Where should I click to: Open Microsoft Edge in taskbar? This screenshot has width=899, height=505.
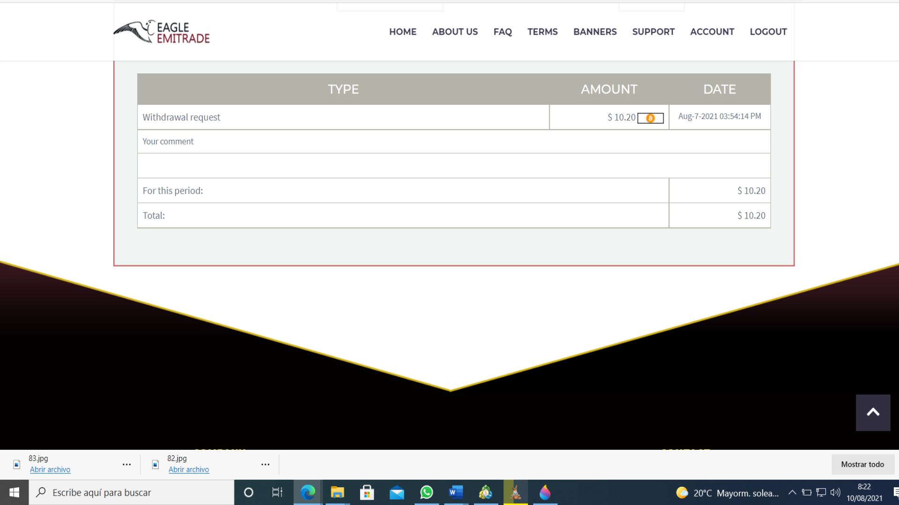click(x=308, y=492)
